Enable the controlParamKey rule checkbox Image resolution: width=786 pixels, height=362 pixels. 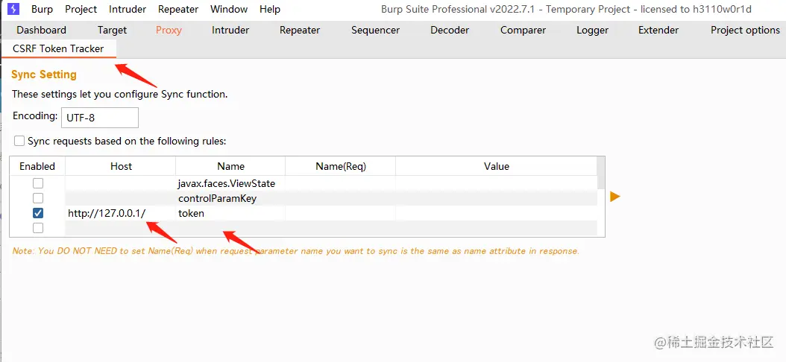[x=38, y=198]
